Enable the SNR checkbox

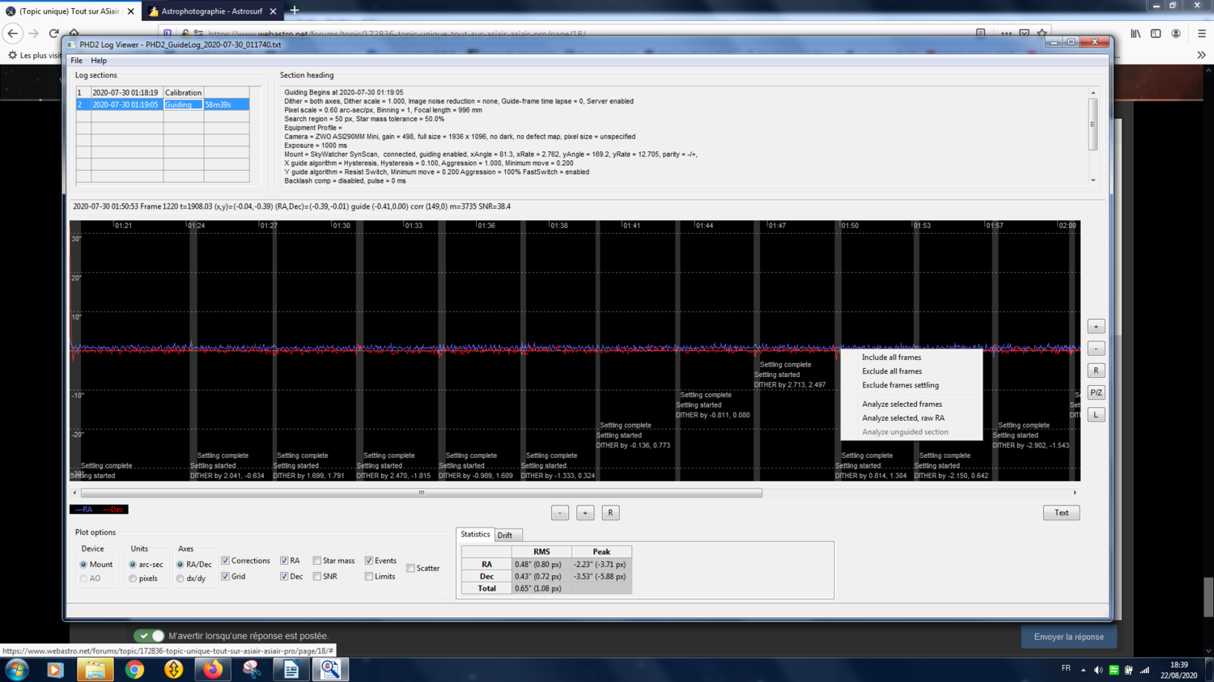(x=317, y=577)
